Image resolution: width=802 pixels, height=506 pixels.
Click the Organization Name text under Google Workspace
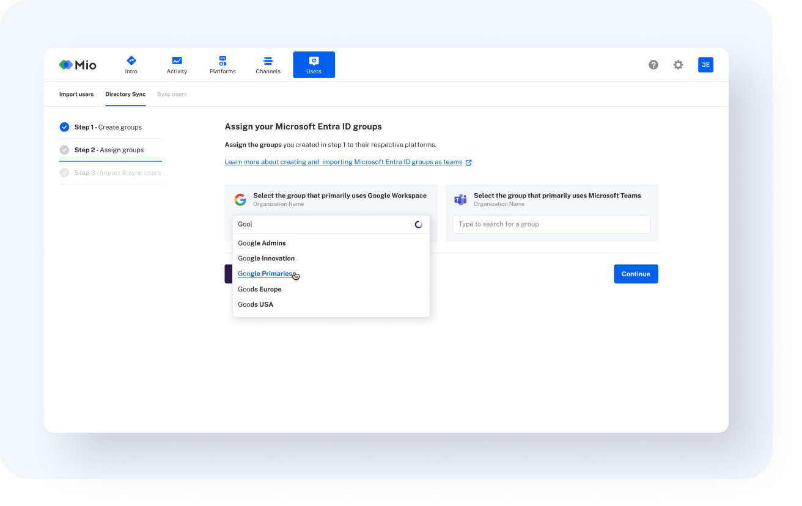[x=278, y=204]
